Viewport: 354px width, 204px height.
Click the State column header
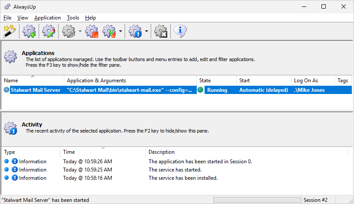tap(216, 81)
